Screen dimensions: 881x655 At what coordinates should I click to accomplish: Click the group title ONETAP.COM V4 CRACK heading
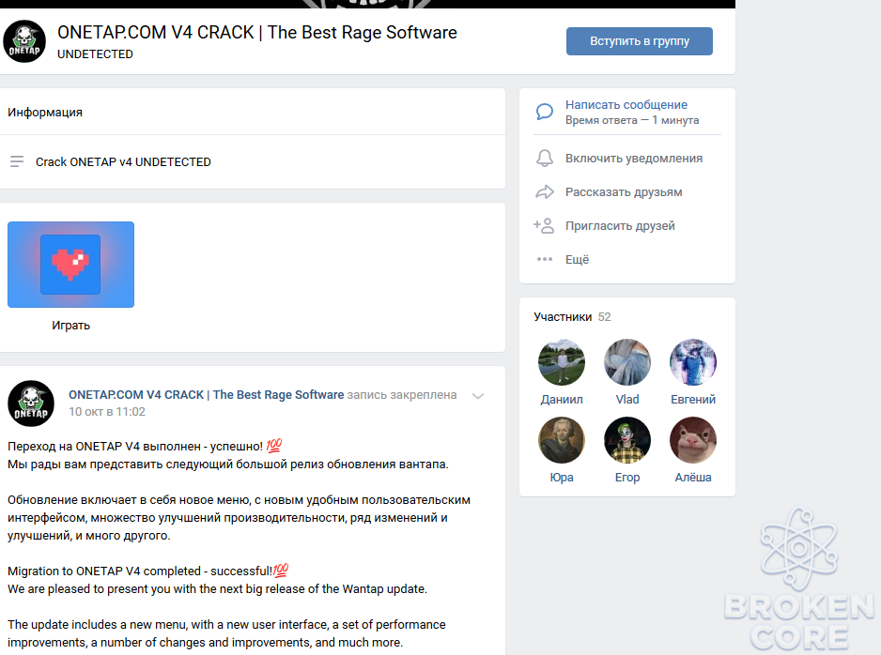256,33
